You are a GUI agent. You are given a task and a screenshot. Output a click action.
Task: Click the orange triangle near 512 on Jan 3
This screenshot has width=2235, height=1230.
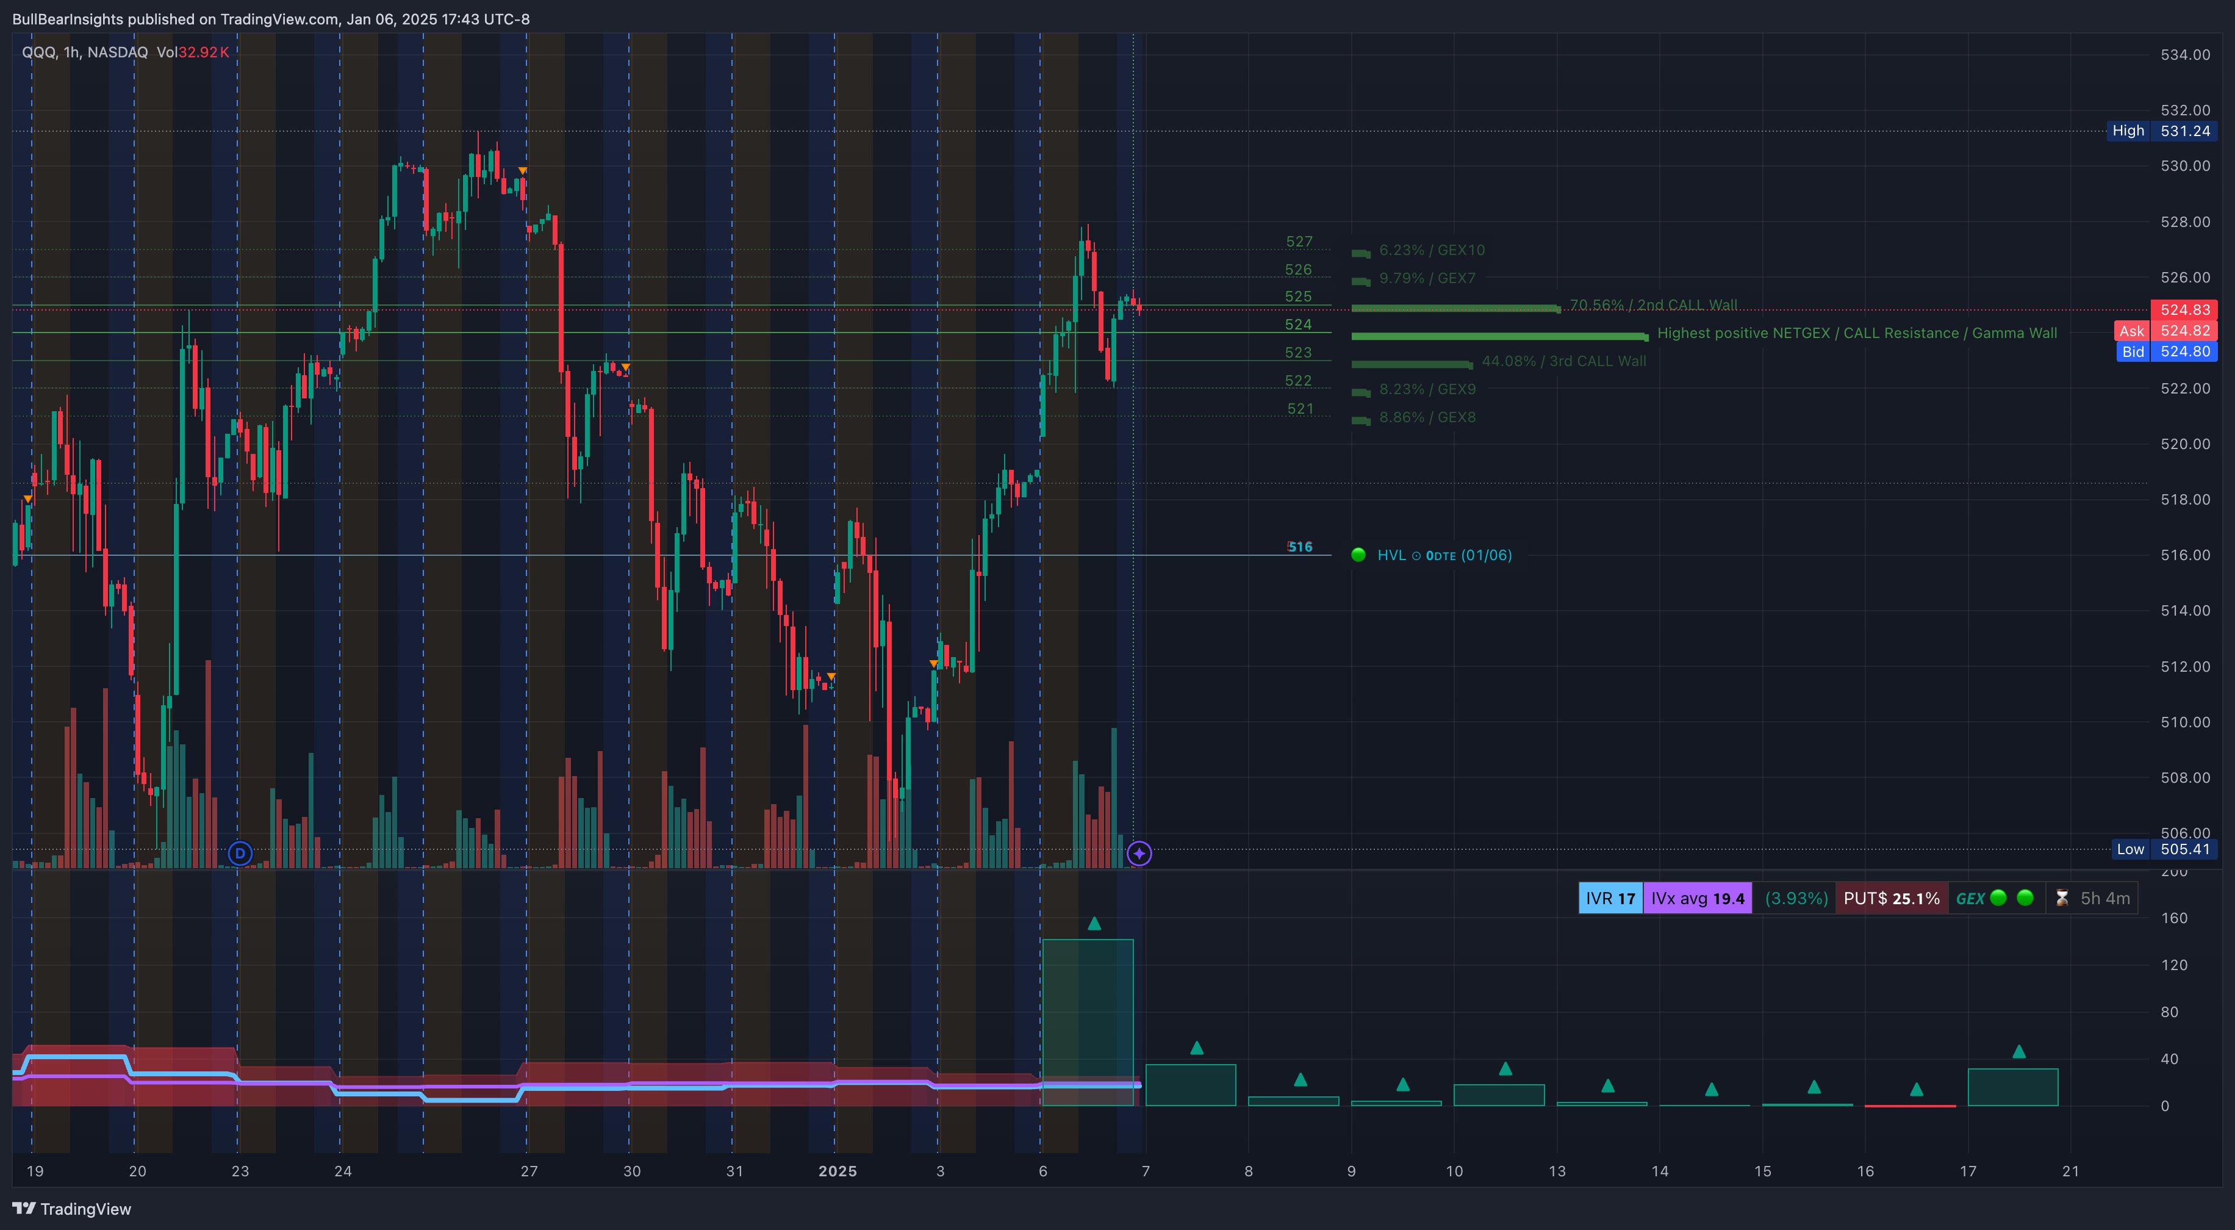pyautogui.click(x=933, y=664)
